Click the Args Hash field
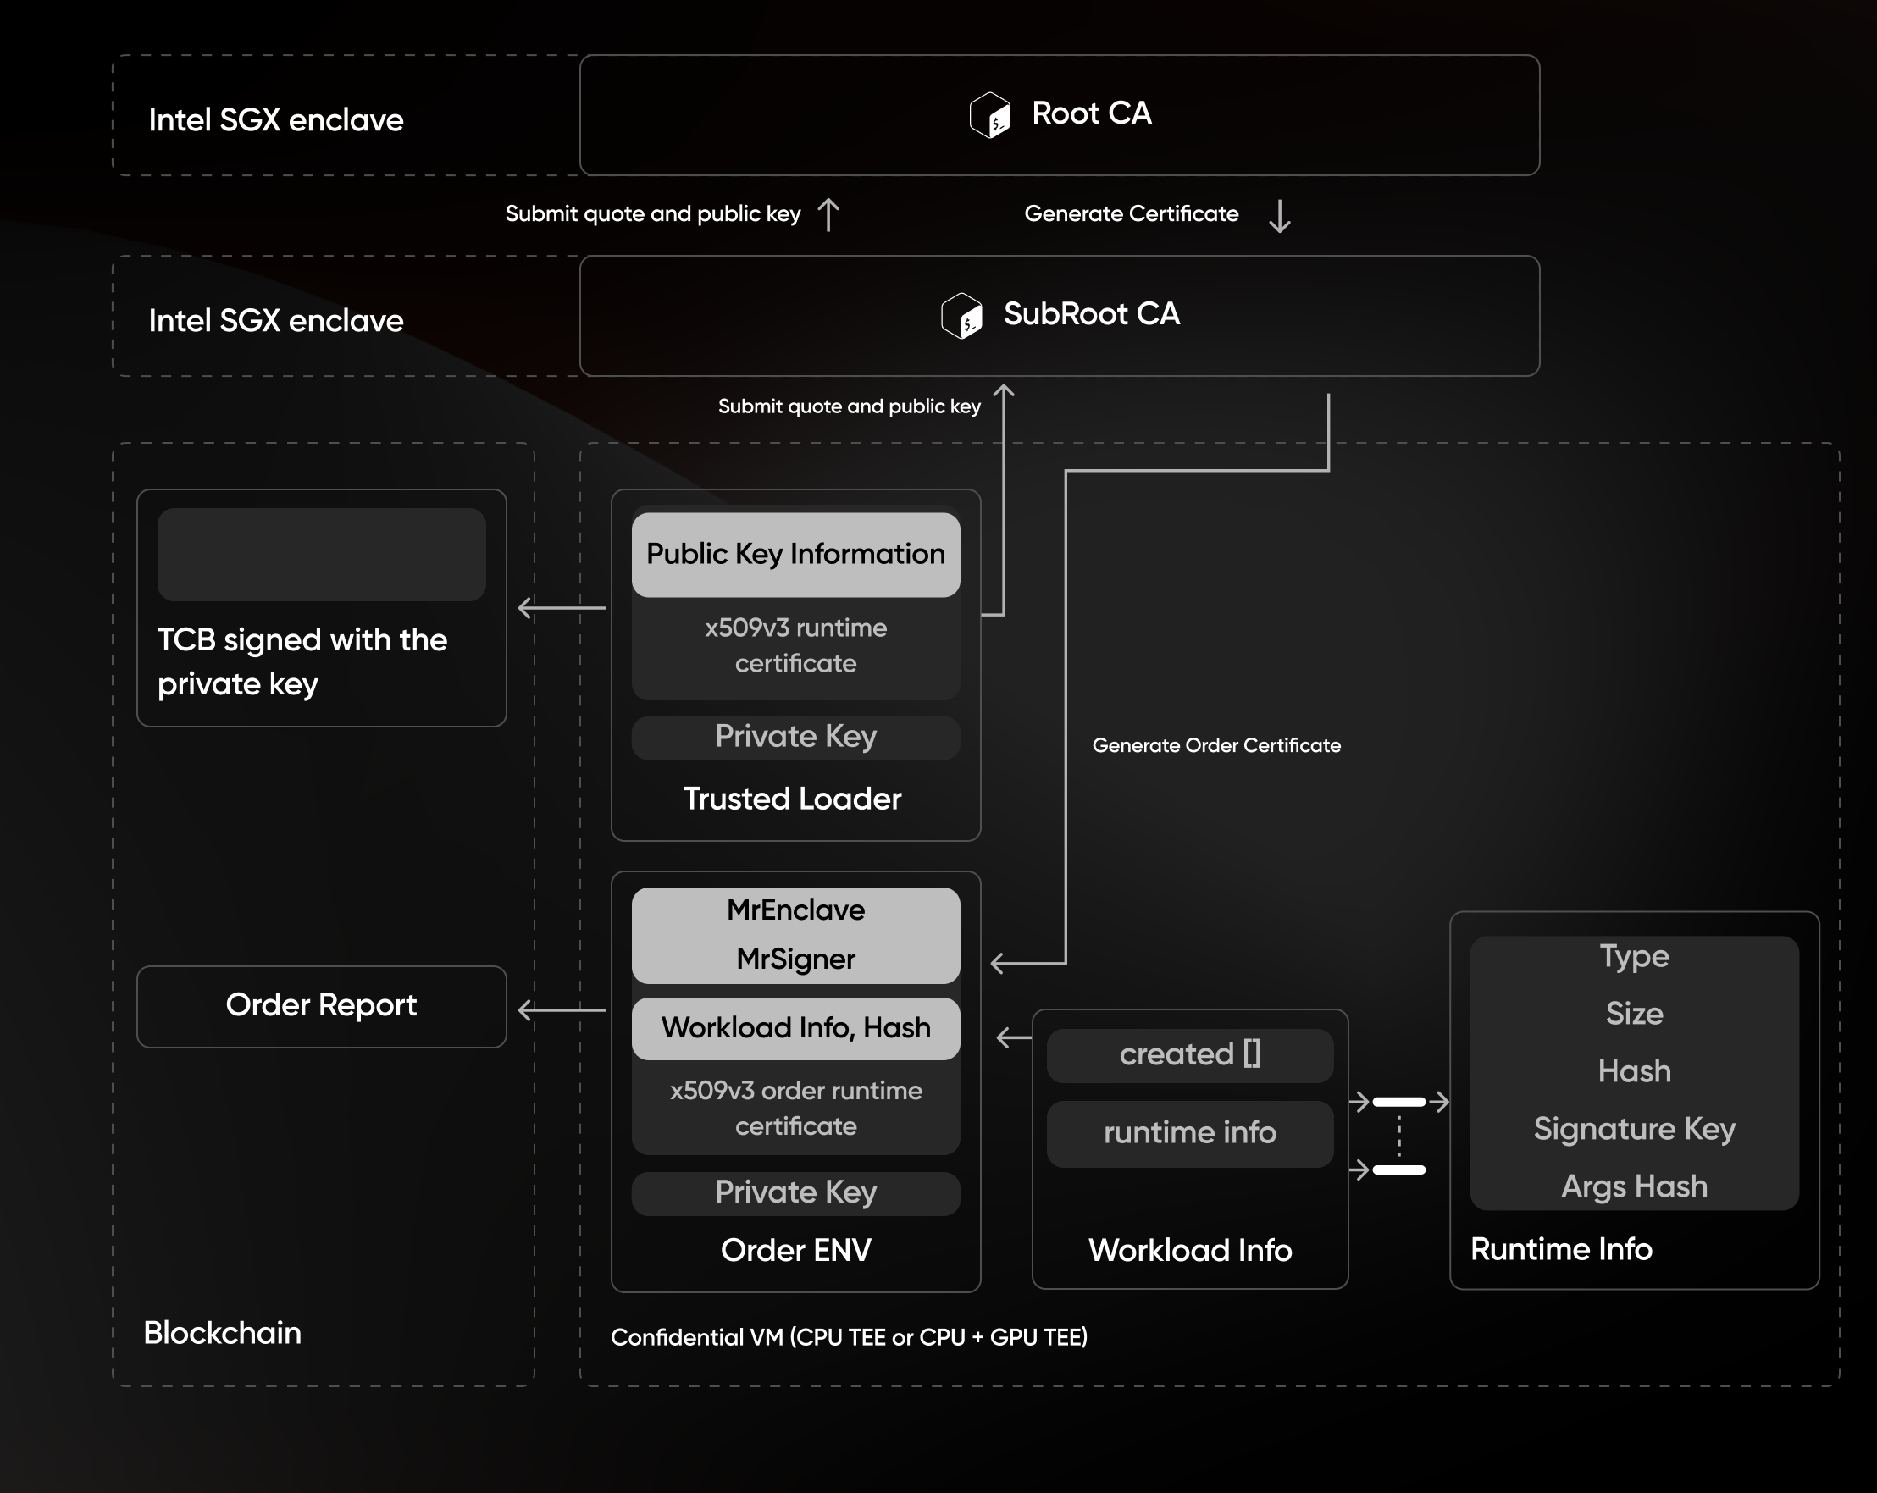 [x=1634, y=1186]
